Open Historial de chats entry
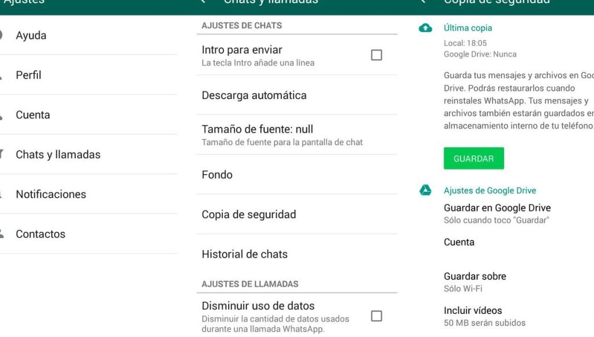The width and height of the screenshot is (594, 337). (244, 254)
